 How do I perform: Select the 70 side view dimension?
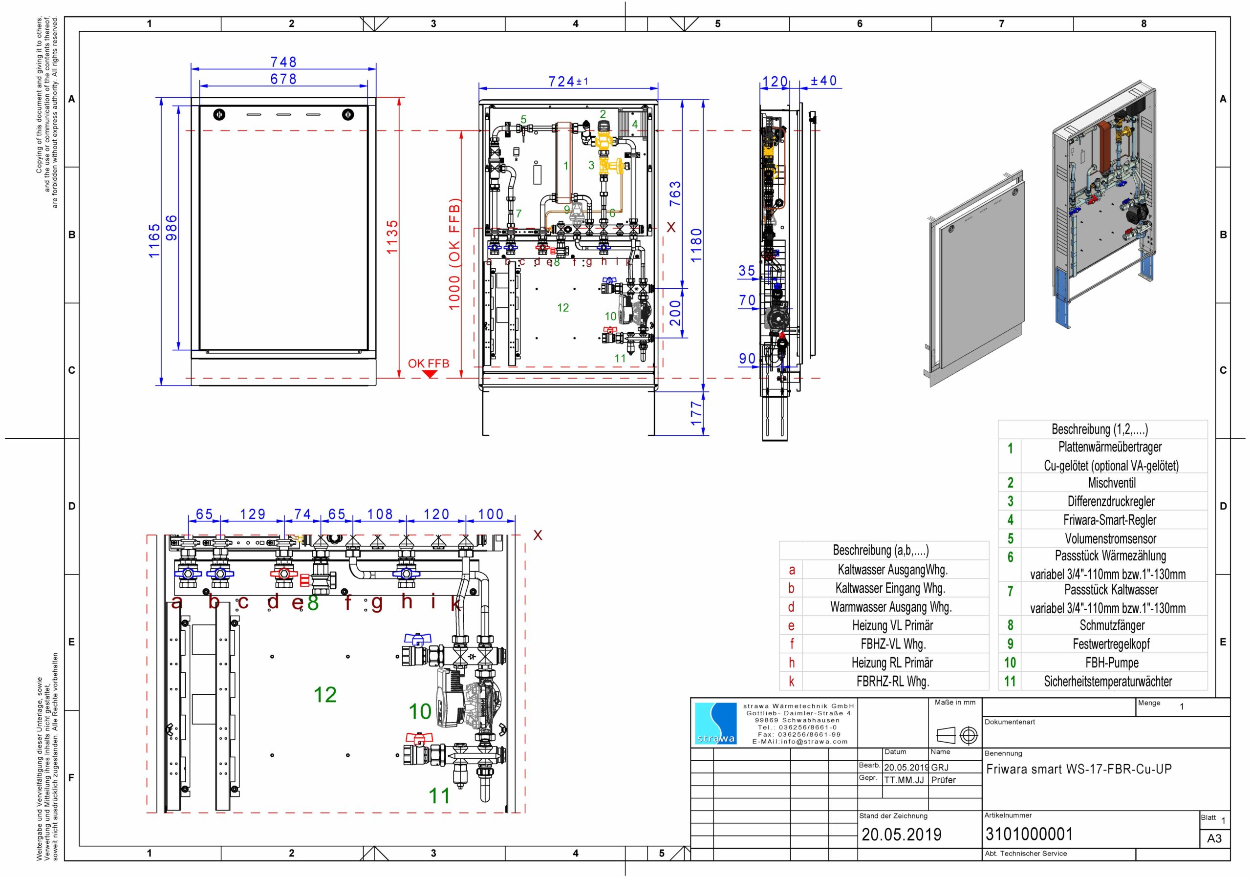pyautogui.click(x=747, y=300)
